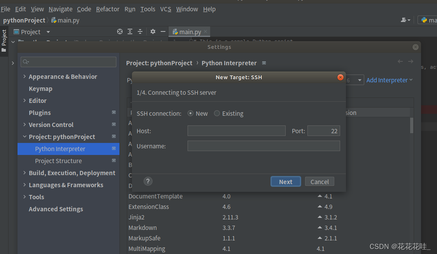The height and width of the screenshot is (254, 437).
Task: Click the icon next to Python Interpreter breadcrumb
Action: 264,63
